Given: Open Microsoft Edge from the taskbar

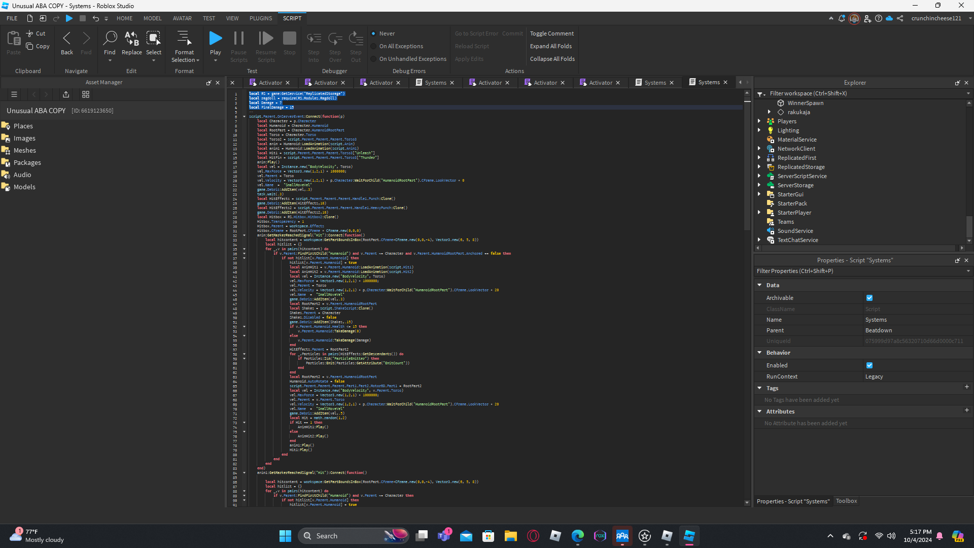Looking at the screenshot, I should point(578,536).
